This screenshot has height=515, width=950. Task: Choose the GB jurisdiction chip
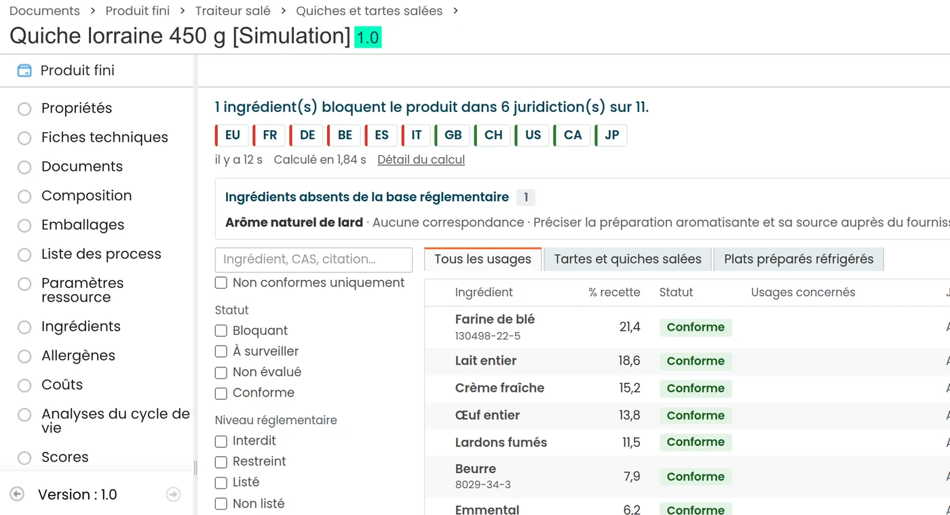[453, 135]
